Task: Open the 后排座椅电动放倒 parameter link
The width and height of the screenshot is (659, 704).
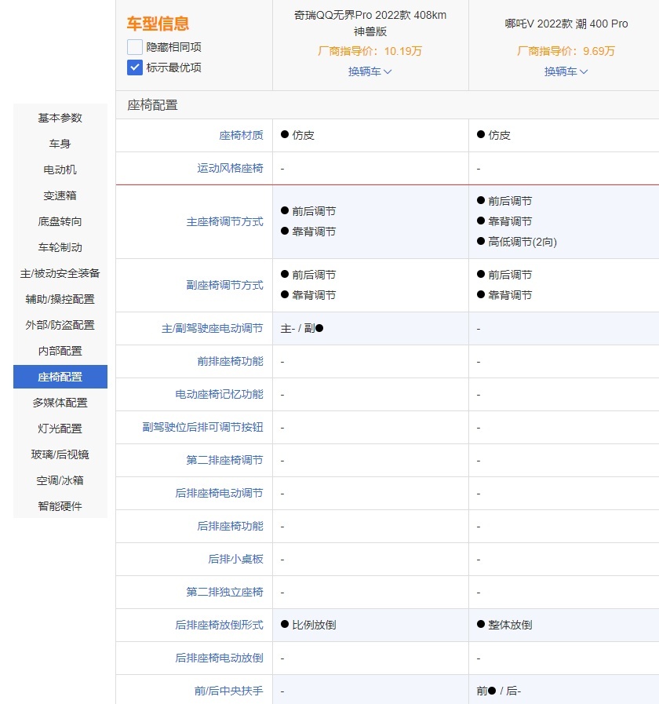Action: click(219, 658)
